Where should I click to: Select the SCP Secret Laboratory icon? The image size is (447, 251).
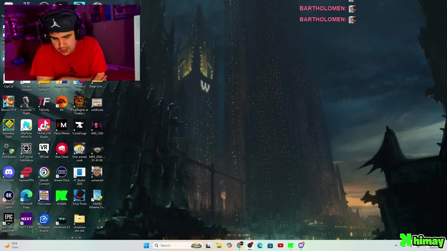(26, 153)
